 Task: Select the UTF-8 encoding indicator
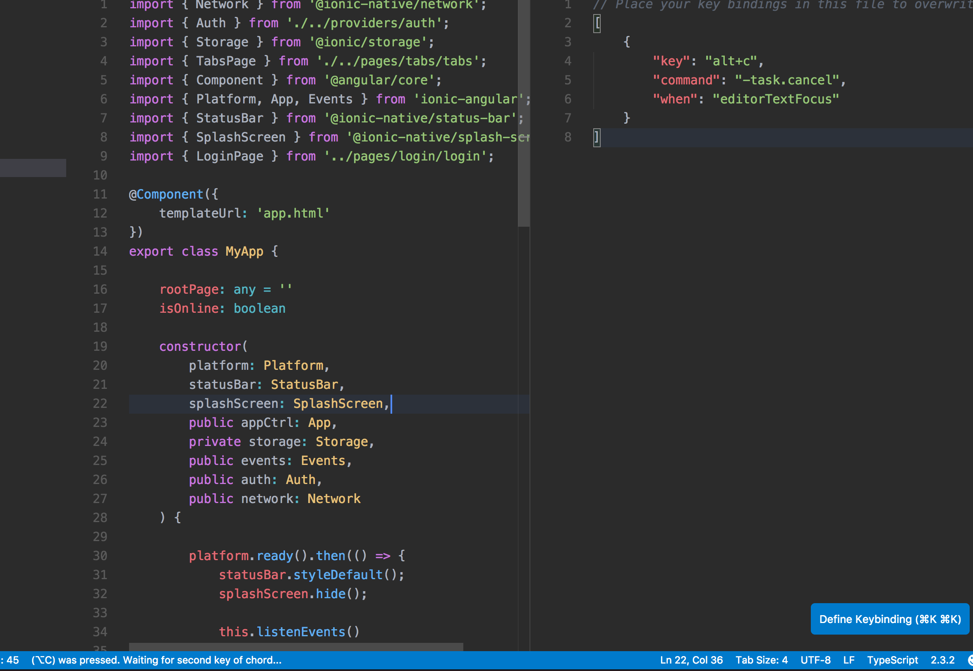815,660
